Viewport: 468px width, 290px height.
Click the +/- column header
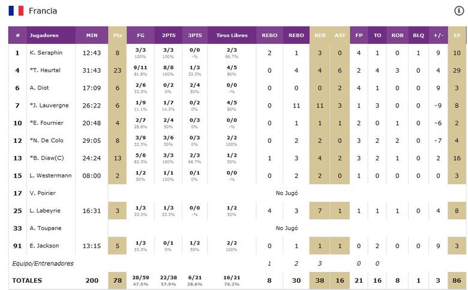tap(439, 35)
